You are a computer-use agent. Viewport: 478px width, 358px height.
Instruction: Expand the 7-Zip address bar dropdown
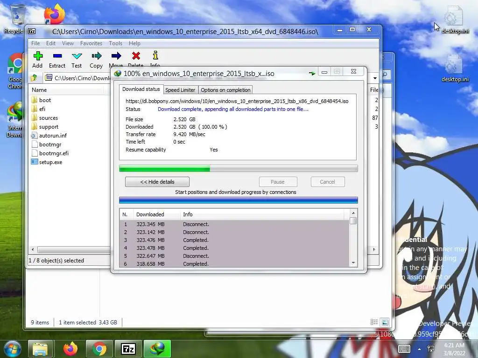click(x=375, y=78)
